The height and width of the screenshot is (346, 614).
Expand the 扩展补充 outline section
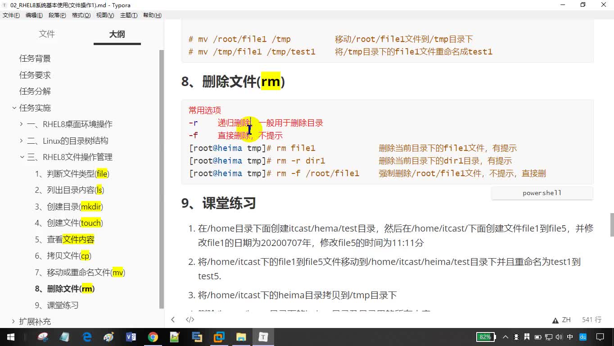click(14, 321)
